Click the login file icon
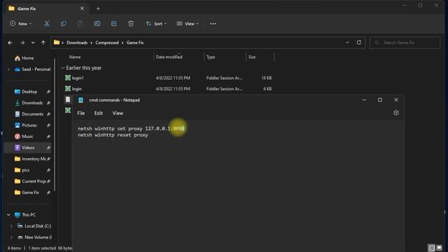The height and width of the screenshot is (252, 448). (x=68, y=89)
